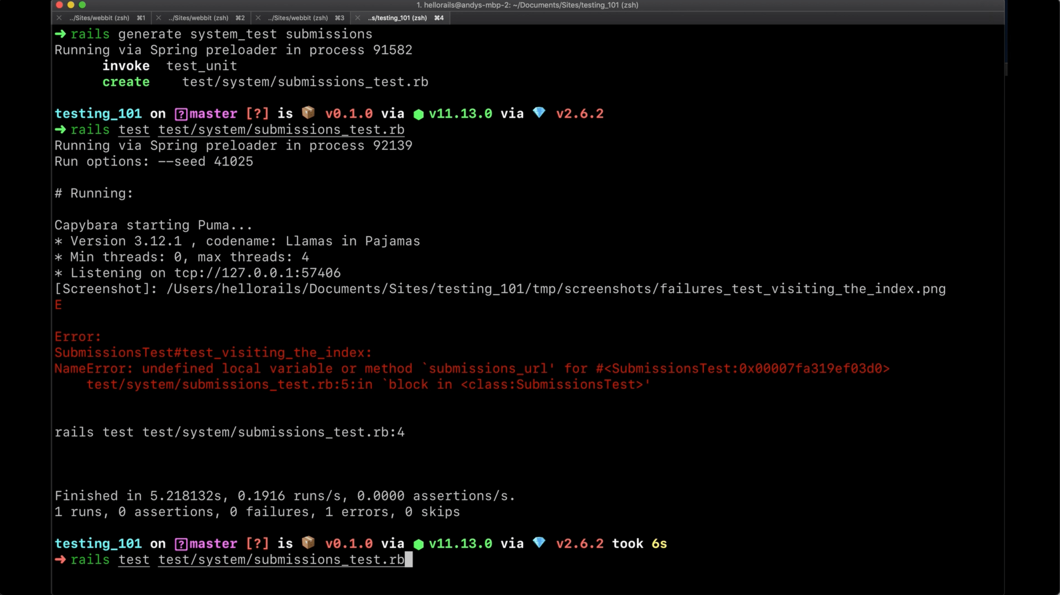Image resolution: width=1060 pixels, height=595 pixels.
Task: Click the green Node hexagon in first prompt
Action: [x=419, y=114]
